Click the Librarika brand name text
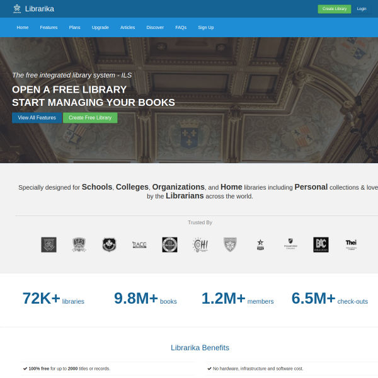The height and width of the screenshot is (378, 378). tap(40, 9)
